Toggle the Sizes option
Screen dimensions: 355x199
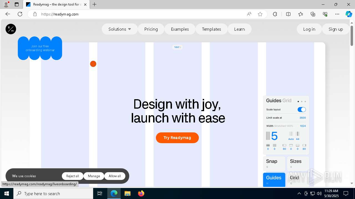298,163
